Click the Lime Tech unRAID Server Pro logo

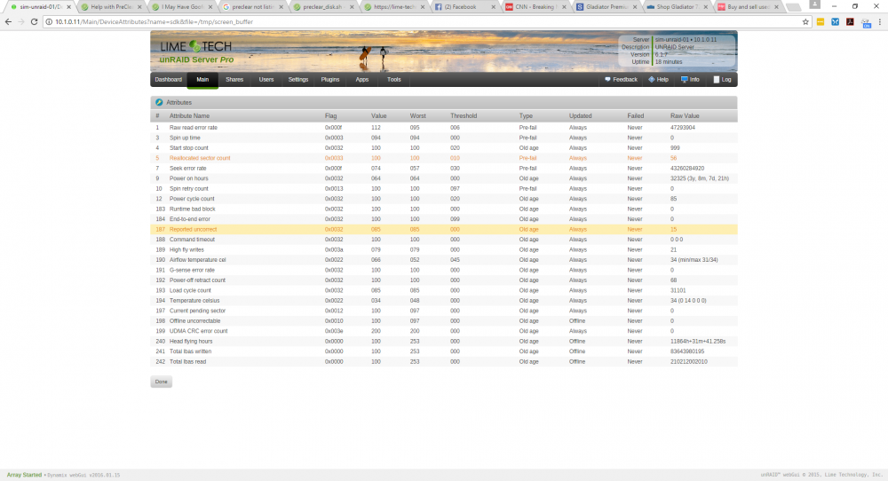196,51
